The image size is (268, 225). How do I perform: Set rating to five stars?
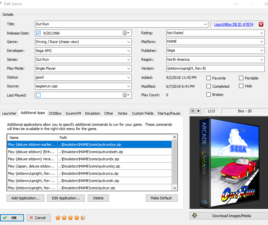tap(83, 218)
